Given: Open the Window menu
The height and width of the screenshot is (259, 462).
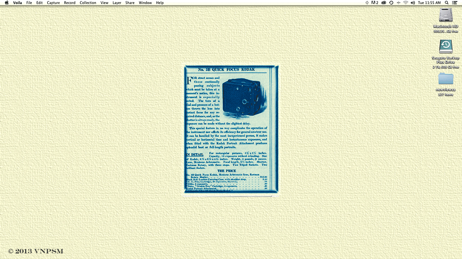Looking at the screenshot, I should click(145, 3).
